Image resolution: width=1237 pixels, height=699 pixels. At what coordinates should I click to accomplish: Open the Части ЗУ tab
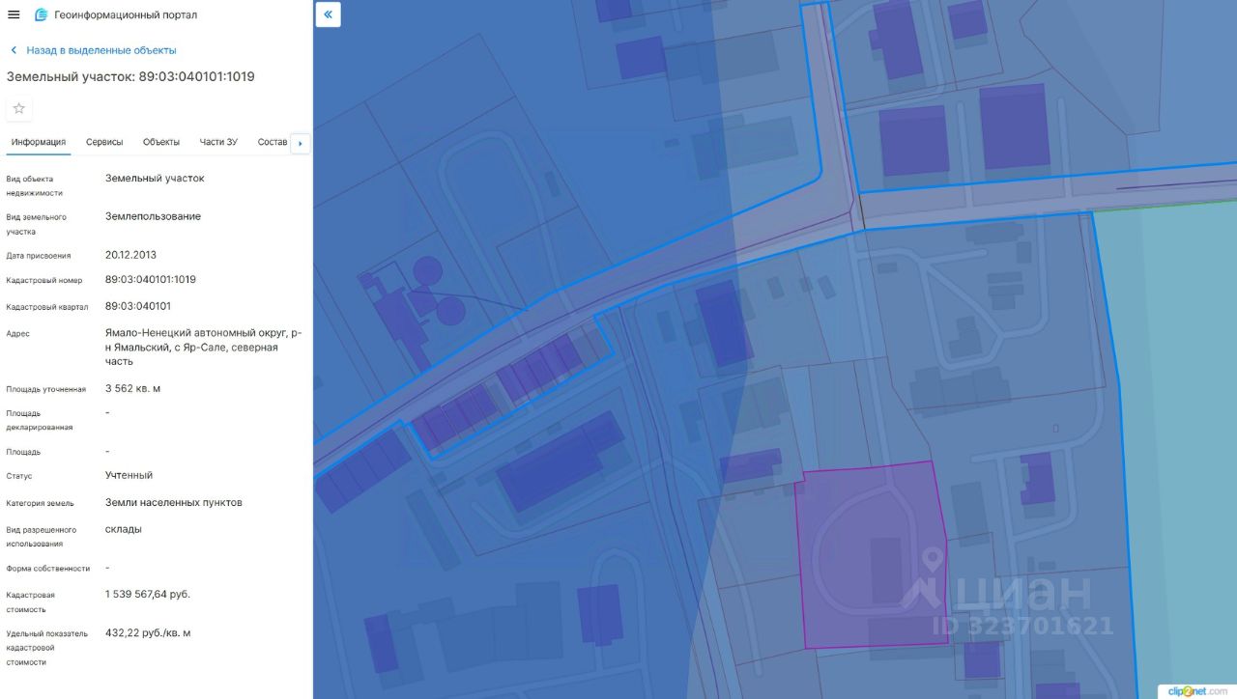[218, 142]
